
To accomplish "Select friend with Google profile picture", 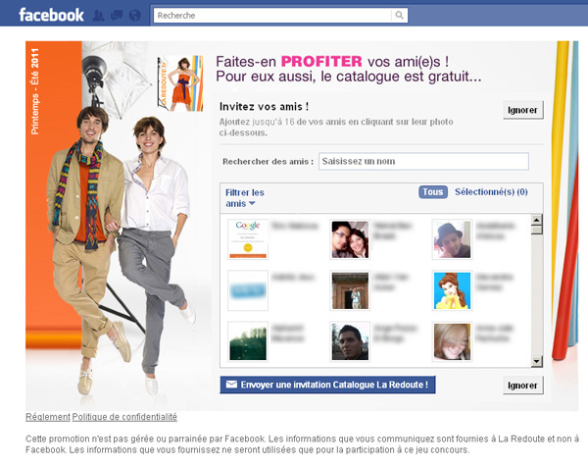I will (x=248, y=239).
